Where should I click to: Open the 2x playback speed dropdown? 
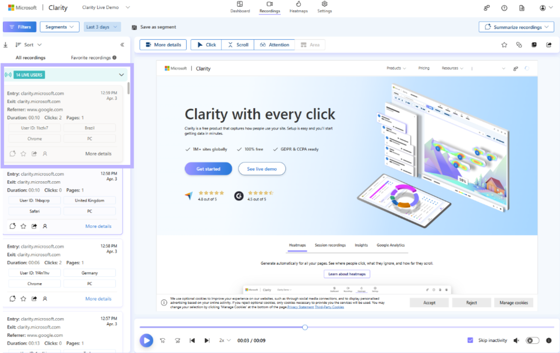coord(225,340)
